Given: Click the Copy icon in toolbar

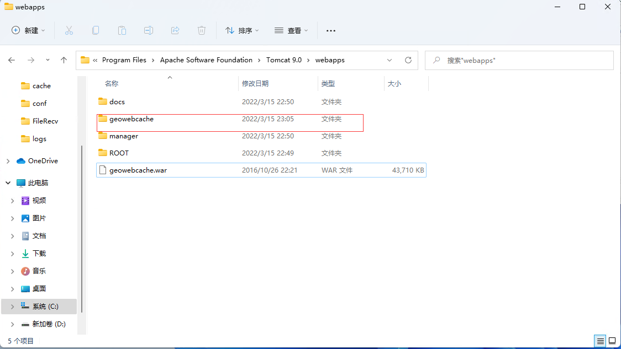Looking at the screenshot, I should 96,30.
